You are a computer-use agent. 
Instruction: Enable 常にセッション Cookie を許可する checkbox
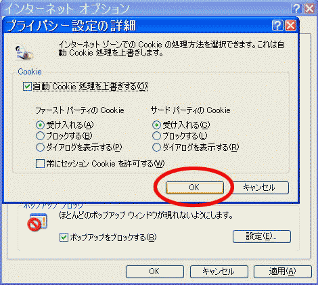40,164
